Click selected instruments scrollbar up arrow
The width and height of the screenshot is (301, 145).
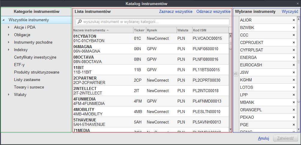[x=299, y=19]
